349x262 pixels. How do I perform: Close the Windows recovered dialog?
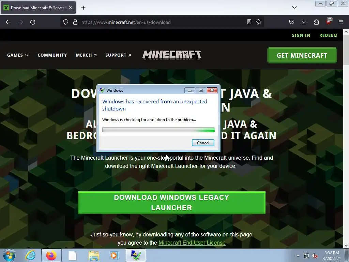[212, 90]
